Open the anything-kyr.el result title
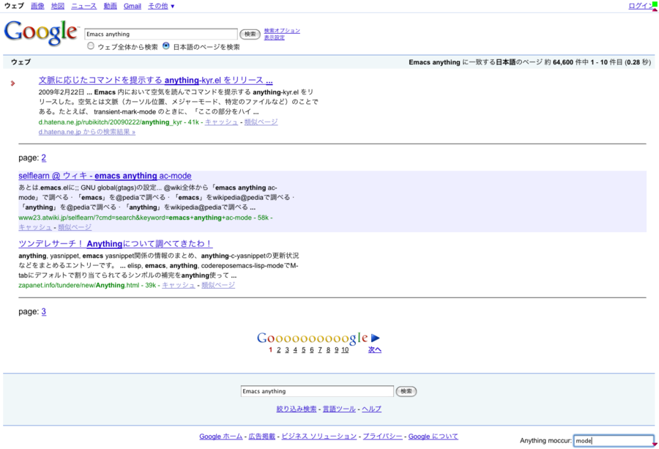Viewport: 659px width, 449px height. coord(155,80)
